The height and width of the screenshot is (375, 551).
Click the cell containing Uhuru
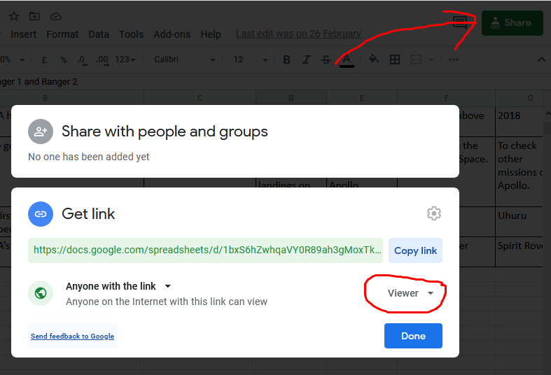click(519, 222)
